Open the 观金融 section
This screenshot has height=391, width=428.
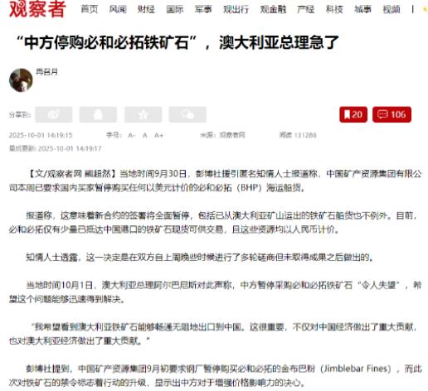coord(273,9)
